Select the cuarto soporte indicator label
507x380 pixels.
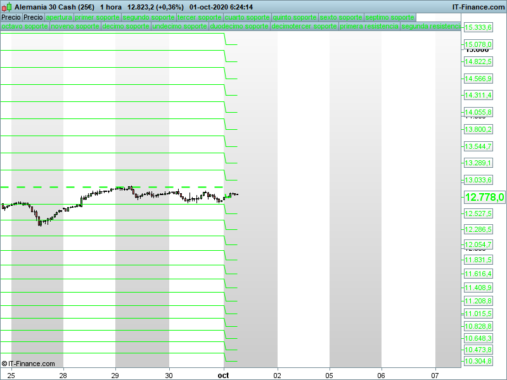247,18
